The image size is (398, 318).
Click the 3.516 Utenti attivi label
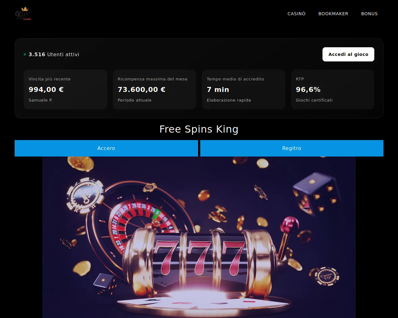54,54
